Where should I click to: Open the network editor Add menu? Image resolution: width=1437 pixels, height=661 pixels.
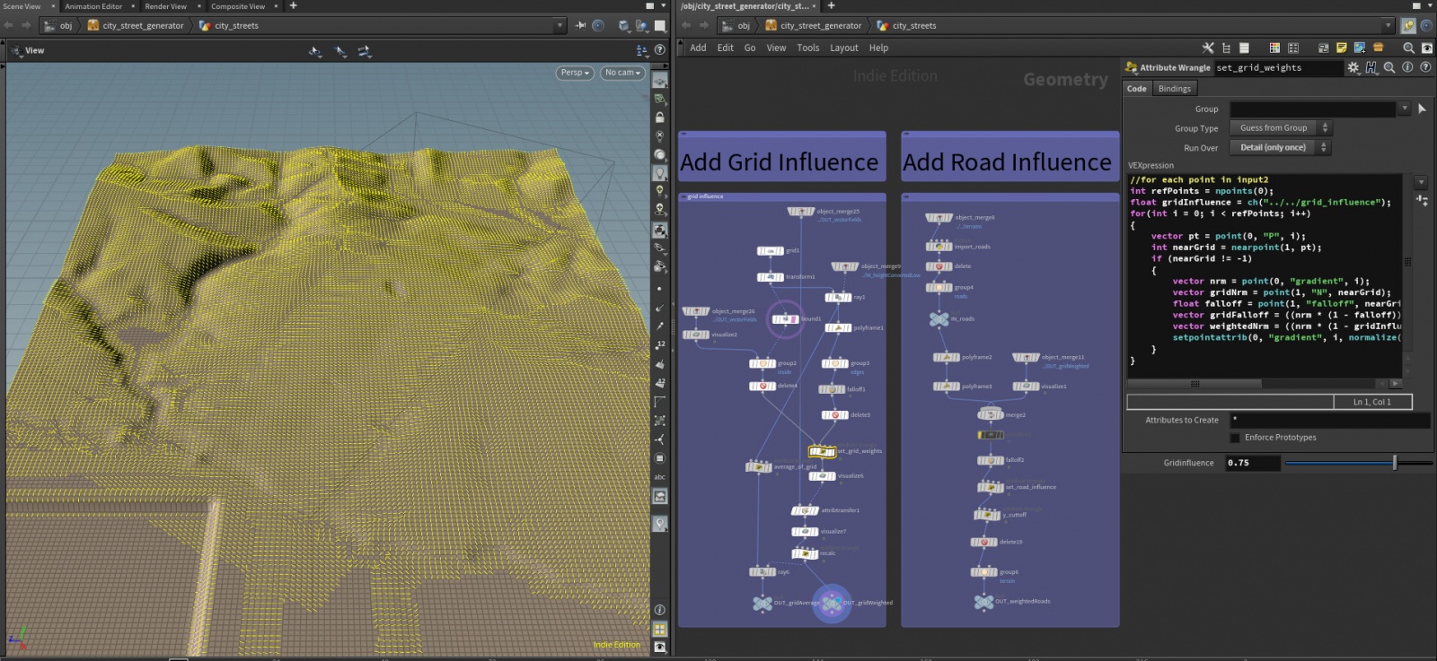[698, 48]
